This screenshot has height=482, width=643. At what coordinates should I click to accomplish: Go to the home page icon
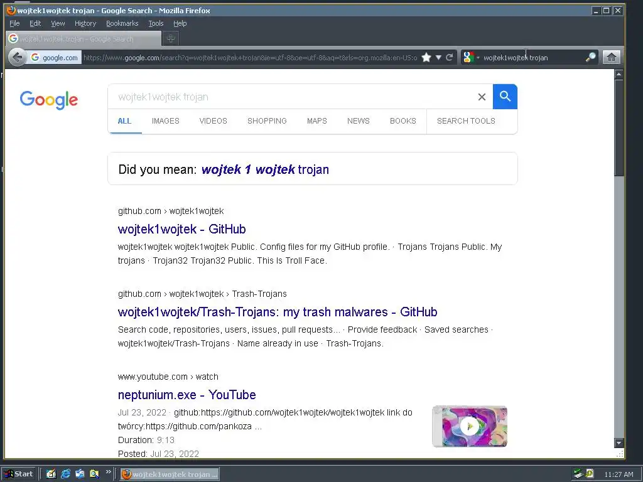(611, 57)
